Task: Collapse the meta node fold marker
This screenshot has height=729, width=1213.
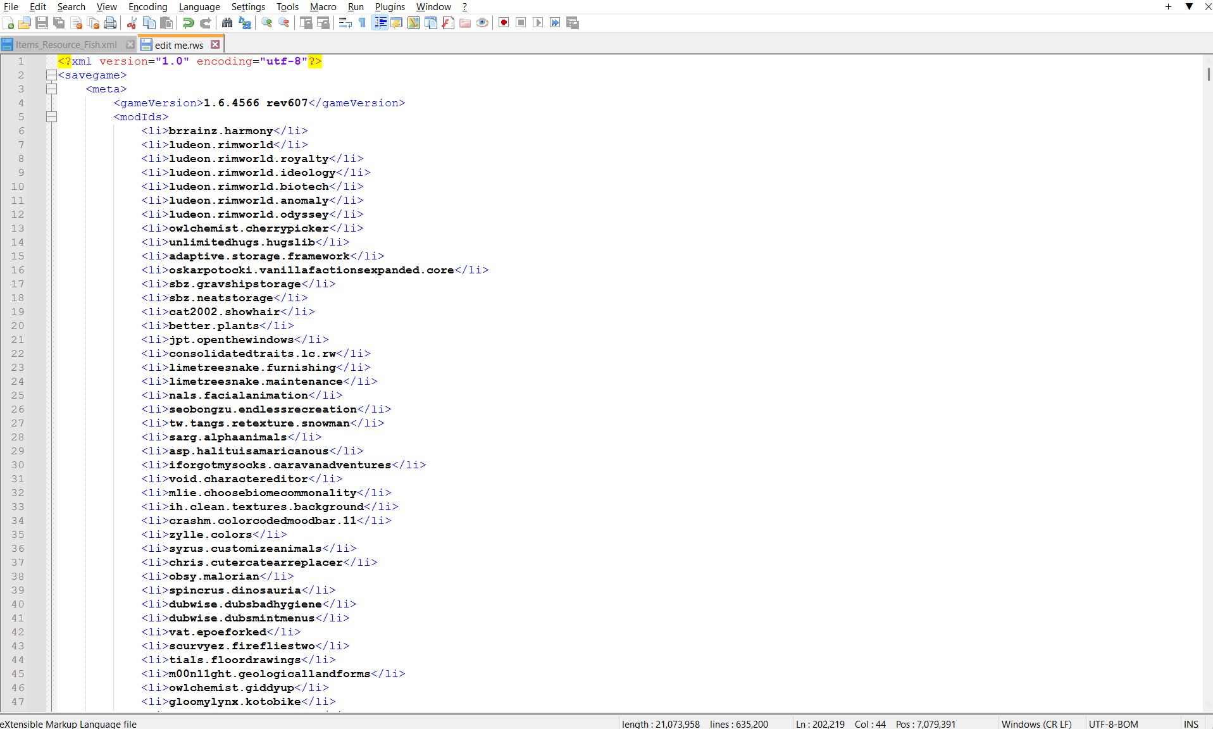Action: pos(51,89)
